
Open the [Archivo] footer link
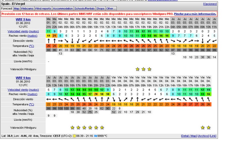pyautogui.click(x=203, y=136)
